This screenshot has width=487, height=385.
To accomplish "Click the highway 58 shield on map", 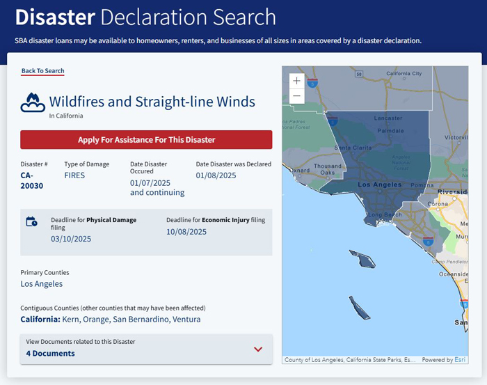I will tap(359, 74).
